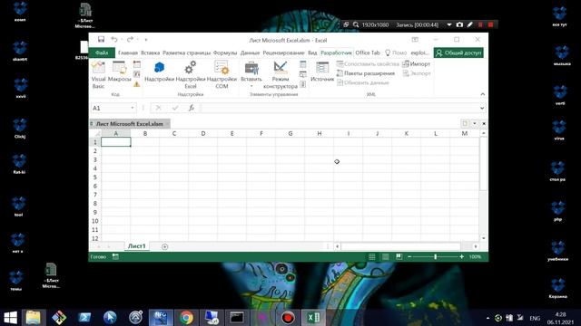The height and width of the screenshot is (326, 581).
Task: Select cell A1
Action: point(116,142)
